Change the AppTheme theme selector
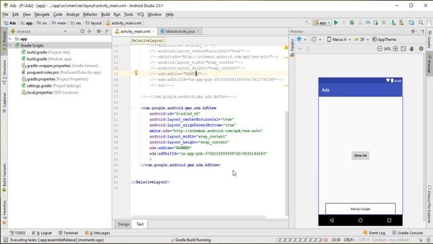433x244 pixels. (384, 39)
